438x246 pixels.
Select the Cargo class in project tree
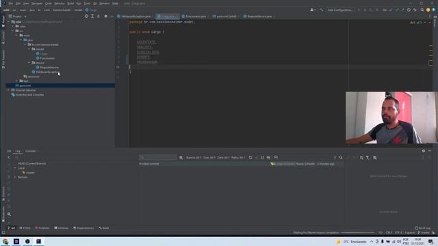tap(44, 53)
